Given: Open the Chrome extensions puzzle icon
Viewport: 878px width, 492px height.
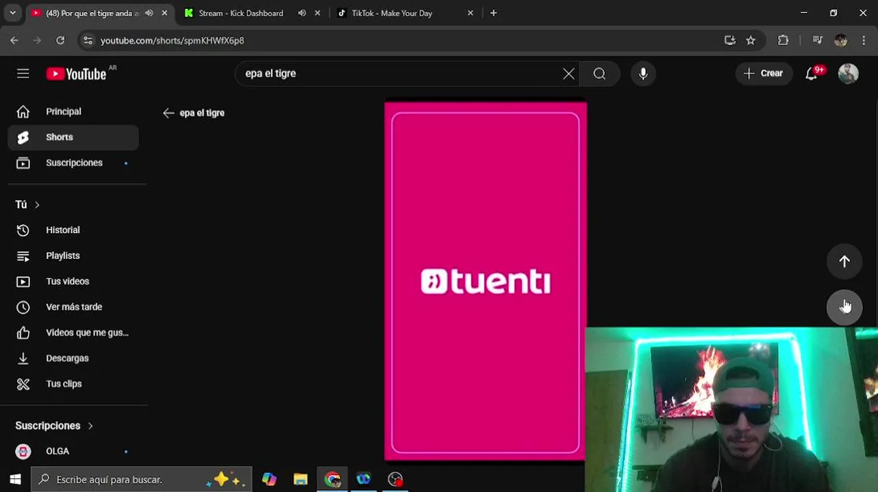Looking at the screenshot, I should [783, 40].
